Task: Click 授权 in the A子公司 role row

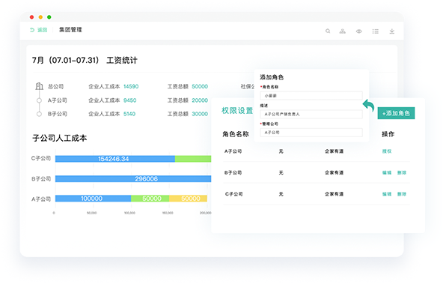Action: coord(387,151)
